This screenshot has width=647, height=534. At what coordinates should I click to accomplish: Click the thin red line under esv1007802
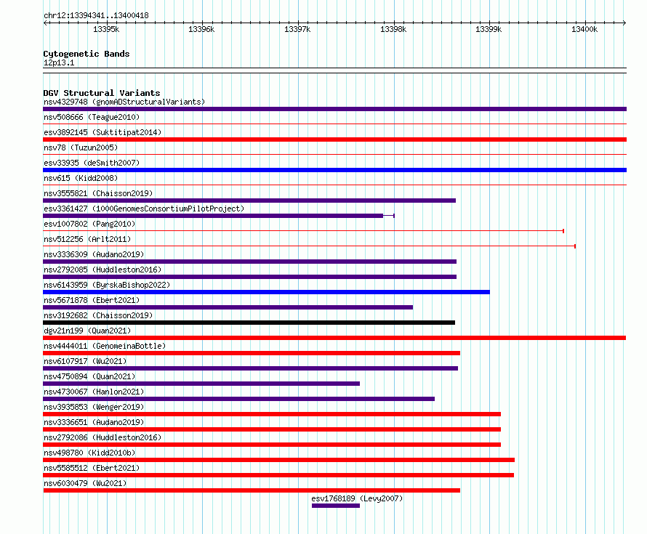click(303, 231)
